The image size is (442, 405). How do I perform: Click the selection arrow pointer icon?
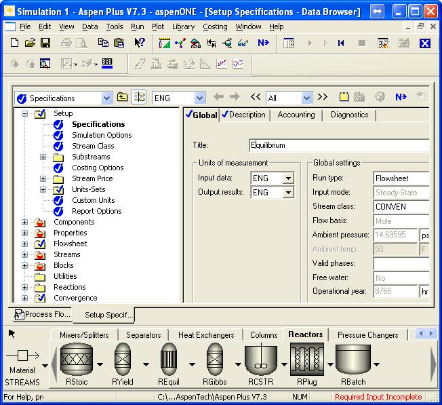[x=12, y=334]
